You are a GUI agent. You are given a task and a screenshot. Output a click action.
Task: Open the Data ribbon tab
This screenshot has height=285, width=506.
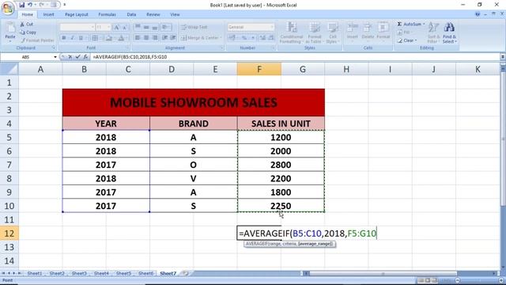131,14
